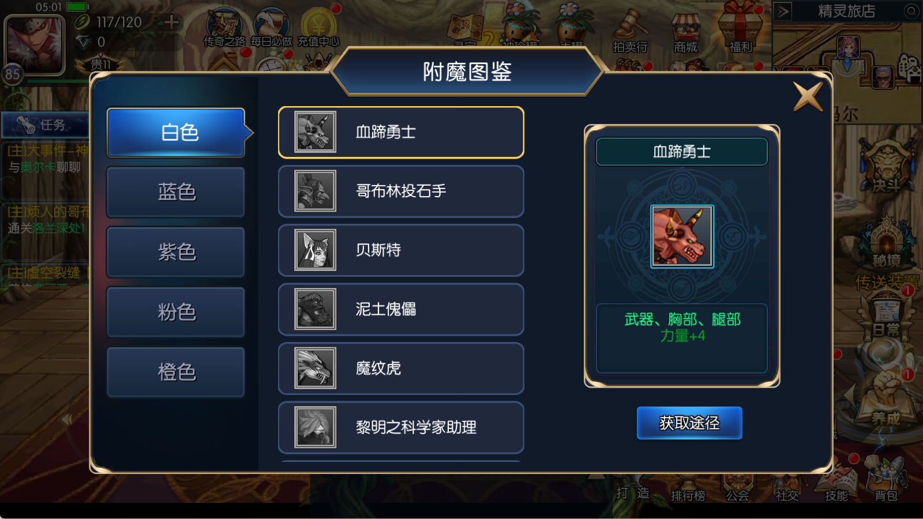Screen dimensions: 923x519
Task: Open the 福利 gift box icon
Action: coord(741,29)
